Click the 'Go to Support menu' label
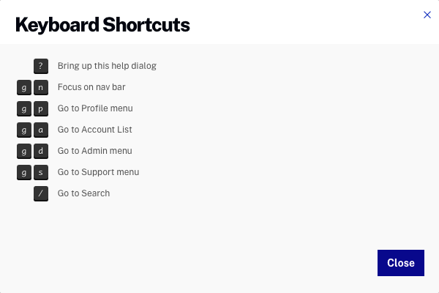Viewport: 439px width, 293px height. 98,172
